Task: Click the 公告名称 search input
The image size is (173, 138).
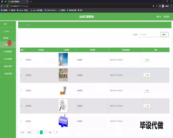Action: click(x=149, y=34)
